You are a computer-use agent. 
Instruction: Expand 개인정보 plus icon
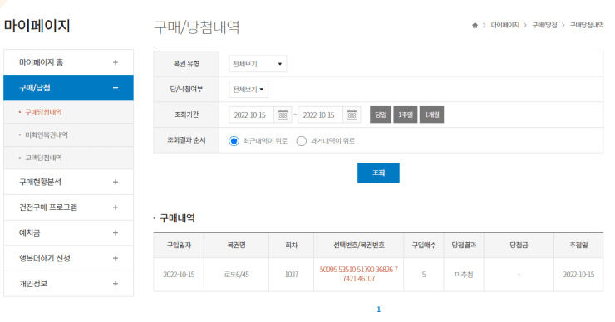click(x=116, y=284)
